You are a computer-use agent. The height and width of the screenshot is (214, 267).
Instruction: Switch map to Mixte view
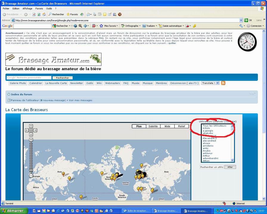(167, 126)
